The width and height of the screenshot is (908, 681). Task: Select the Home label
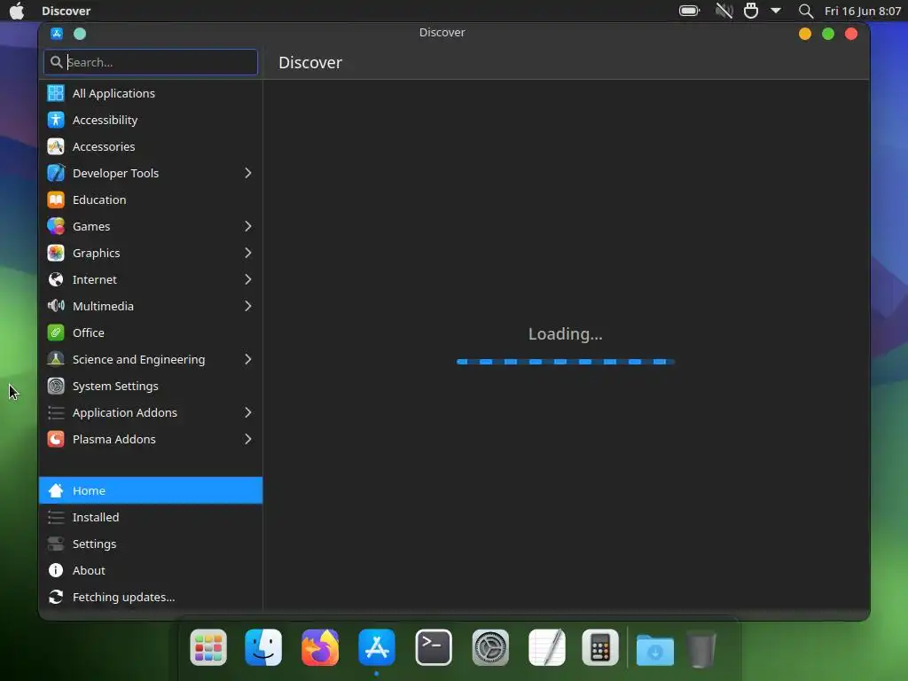pos(89,490)
